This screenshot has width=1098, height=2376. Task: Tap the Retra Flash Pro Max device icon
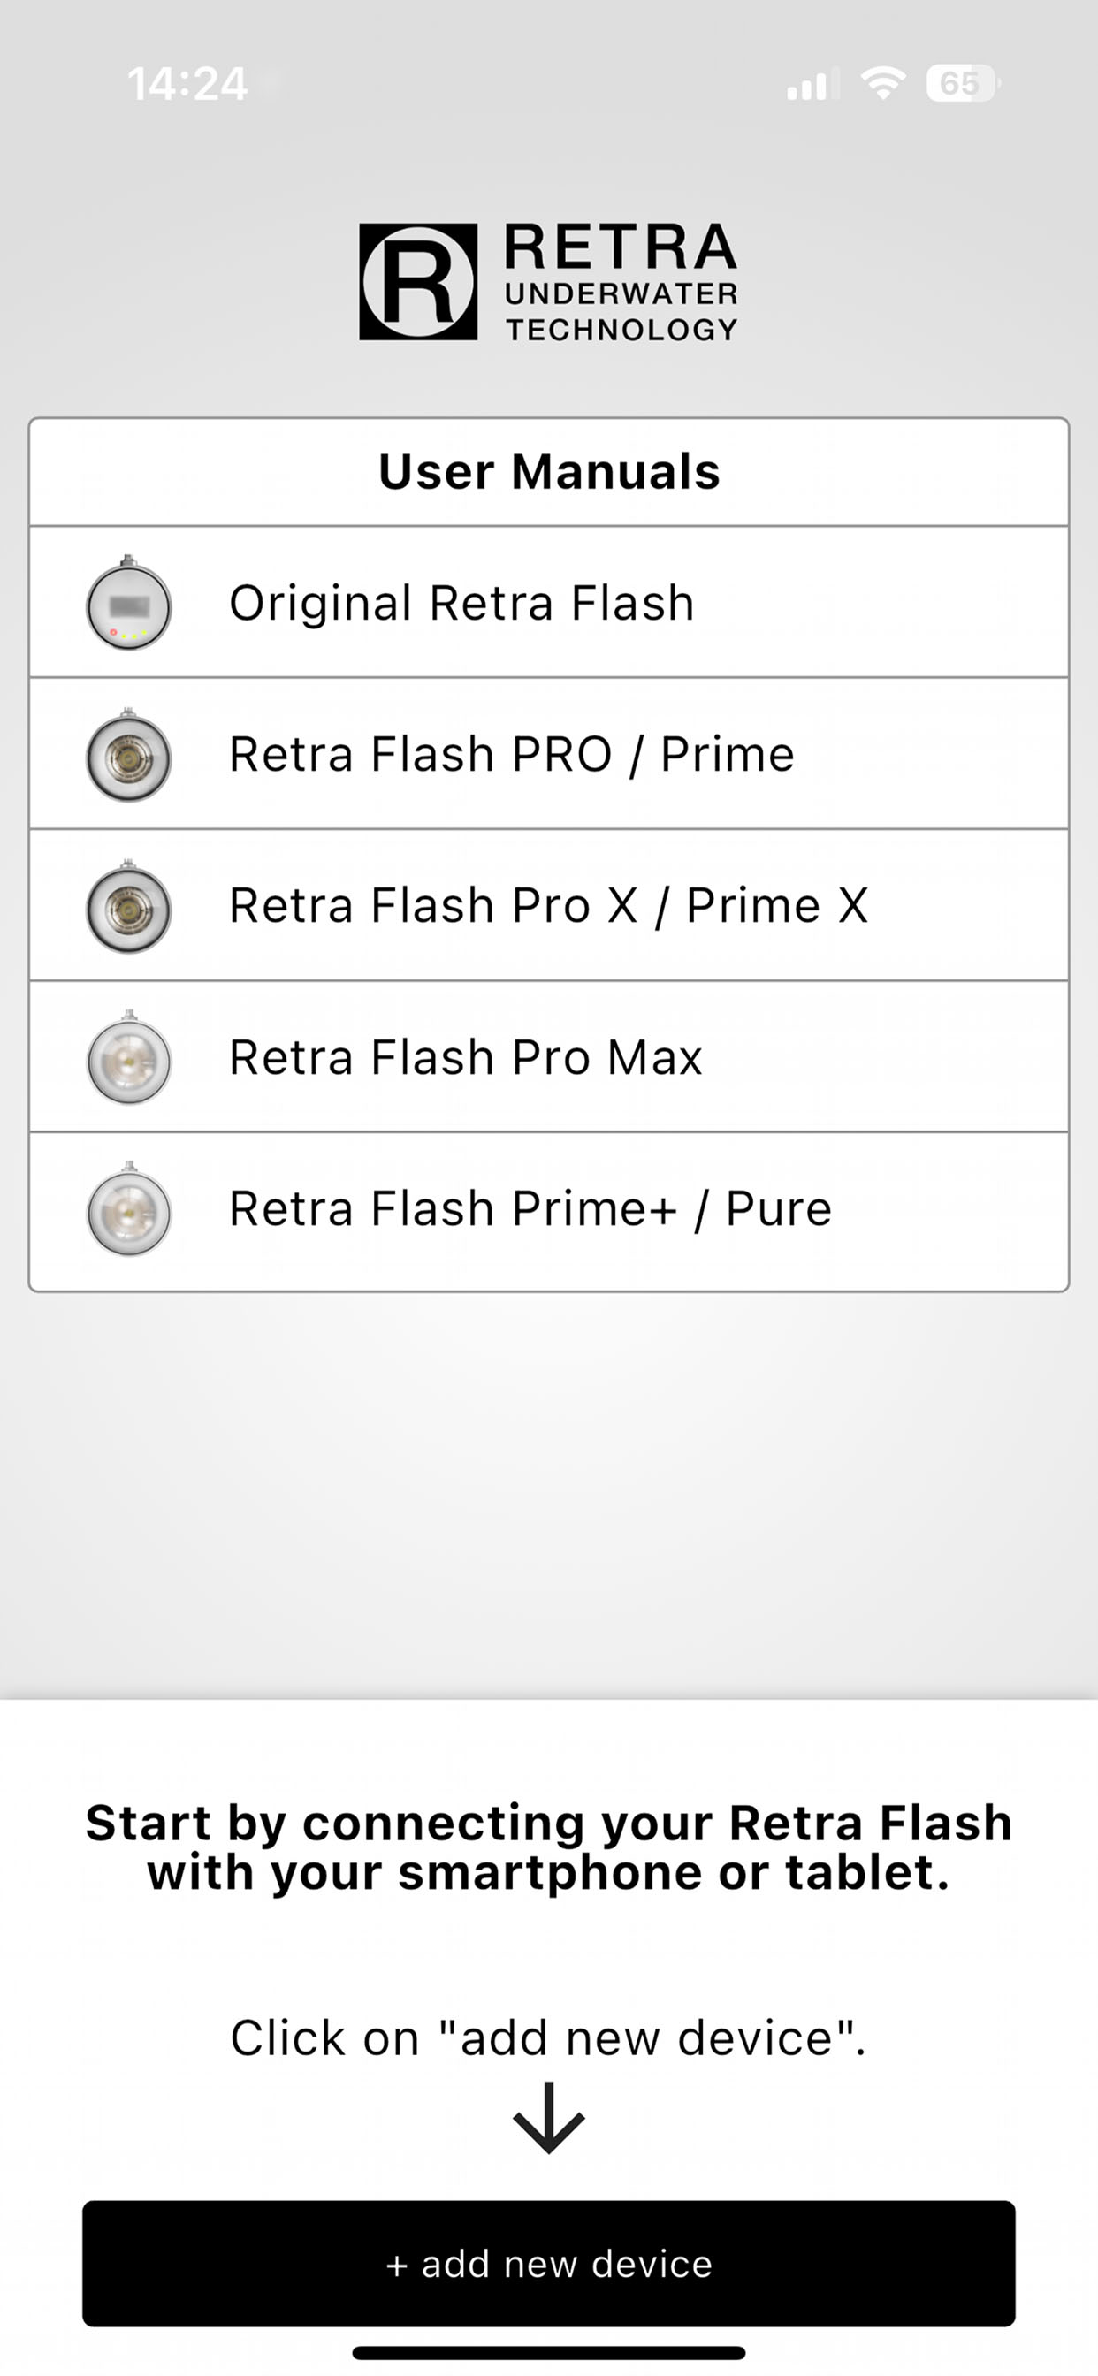tap(128, 1059)
